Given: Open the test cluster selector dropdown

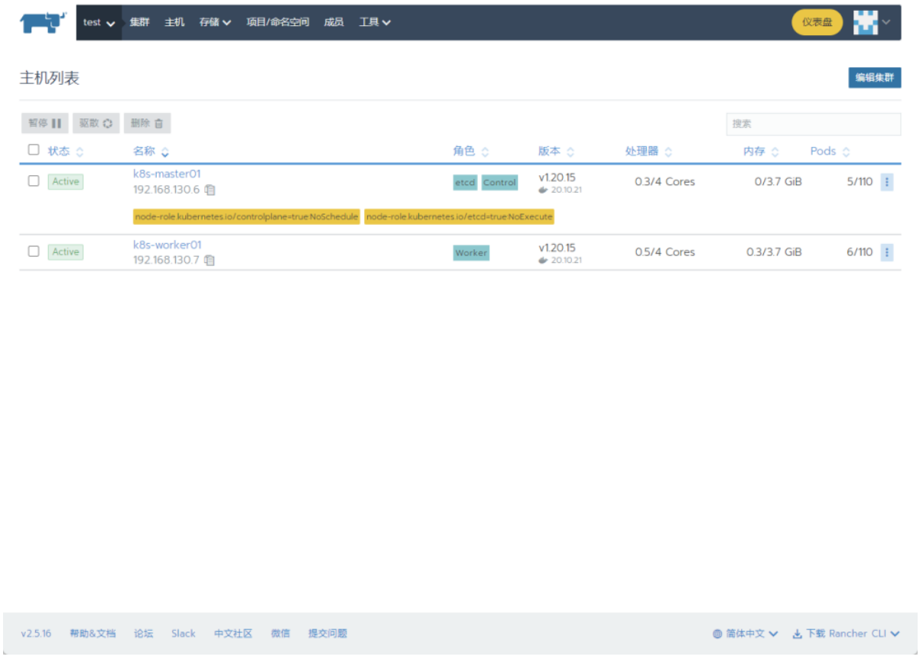Looking at the screenshot, I should [98, 22].
